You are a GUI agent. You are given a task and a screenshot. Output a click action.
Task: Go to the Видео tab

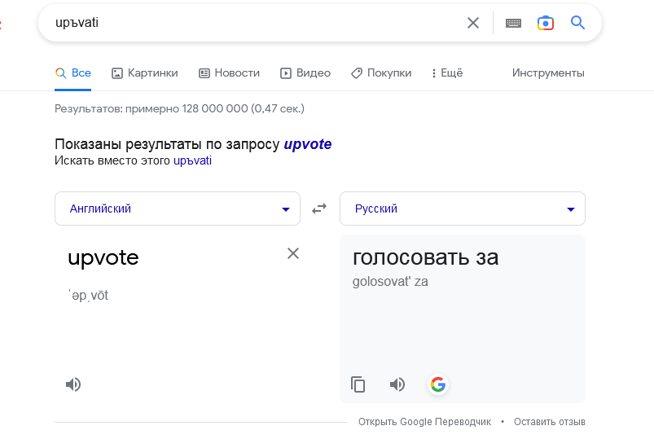[x=305, y=73]
